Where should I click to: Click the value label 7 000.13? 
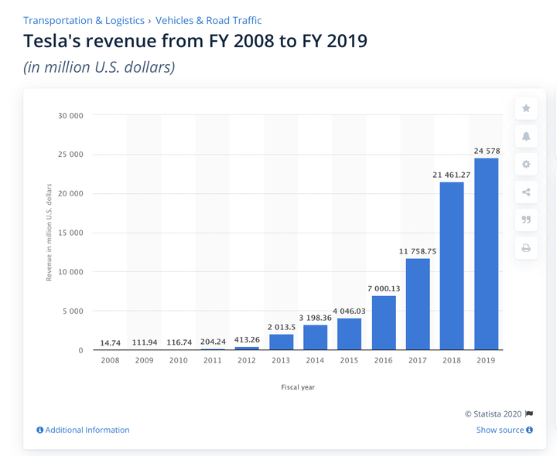[x=384, y=288]
